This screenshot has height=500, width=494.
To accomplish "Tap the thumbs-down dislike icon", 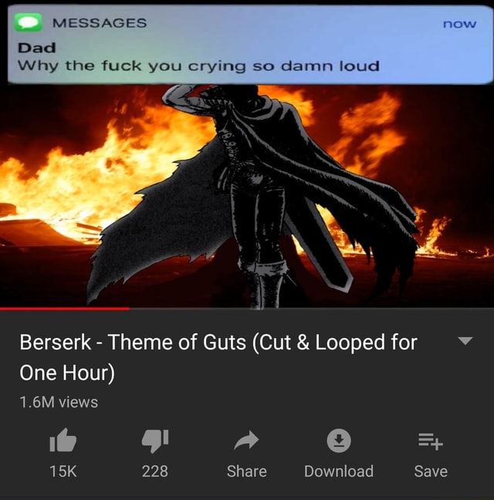I will coord(155,441).
